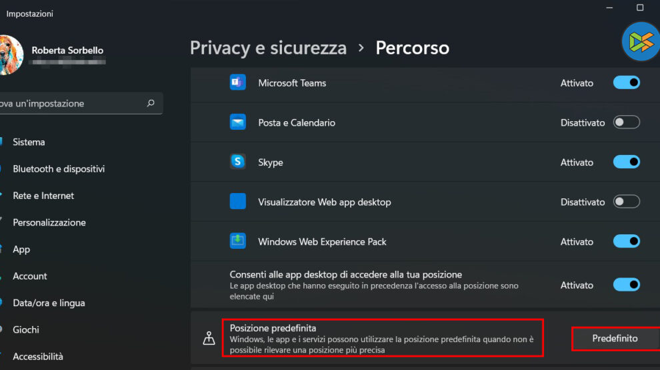Click the Visualizzatore Web app desktop icon
The height and width of the screenshot is (370, 660).
238,202
